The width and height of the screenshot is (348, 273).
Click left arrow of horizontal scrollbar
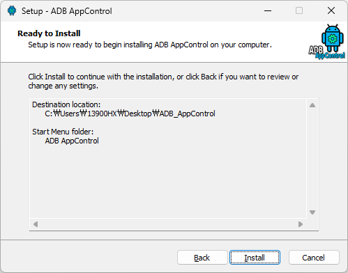point(36,224)
